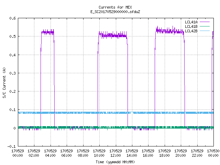Viewport: 220px width, 165px height.
Task: Click the 170529 16:00 x-axis tick label
Action: [148, 153]
